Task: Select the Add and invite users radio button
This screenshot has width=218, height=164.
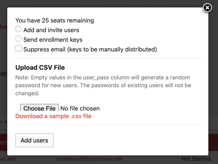Action: tap(18, 29)
